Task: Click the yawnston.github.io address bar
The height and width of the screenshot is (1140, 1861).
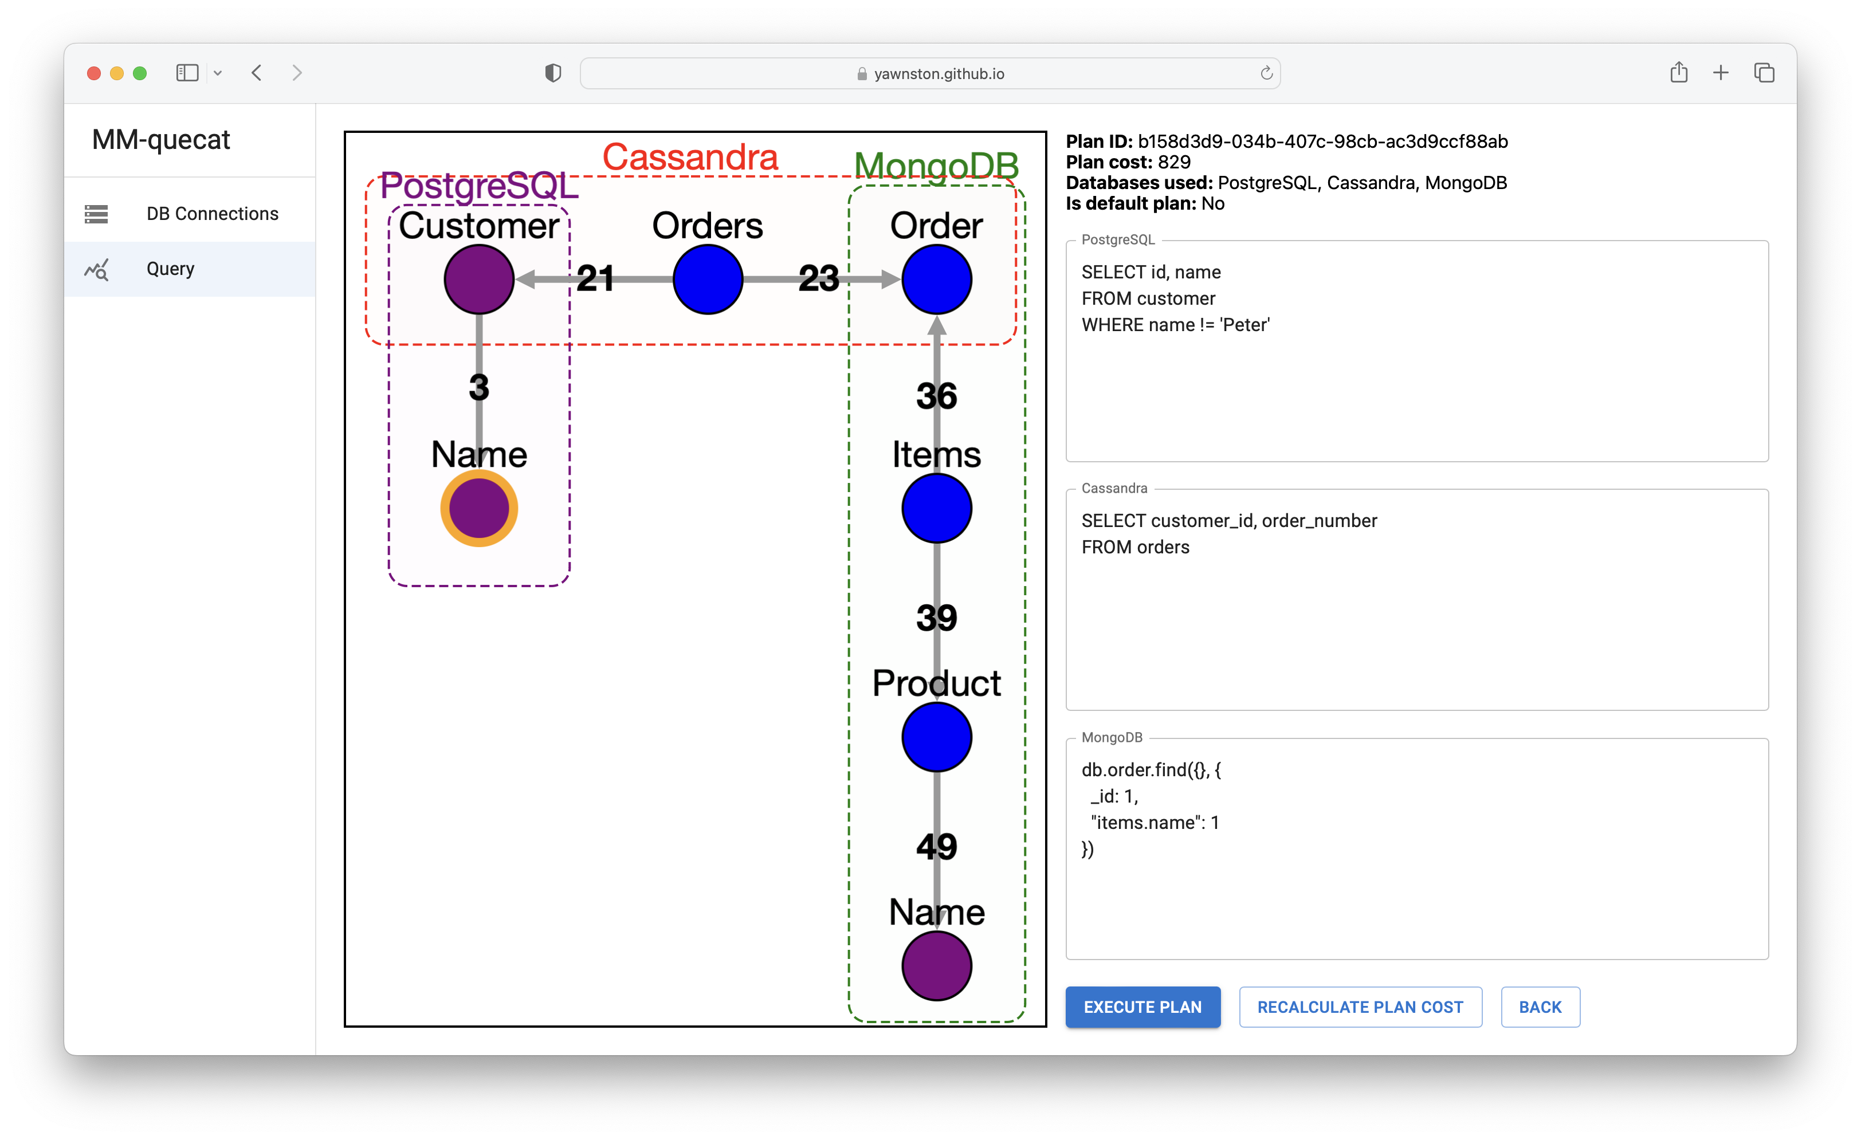Action: coord(930,73)
